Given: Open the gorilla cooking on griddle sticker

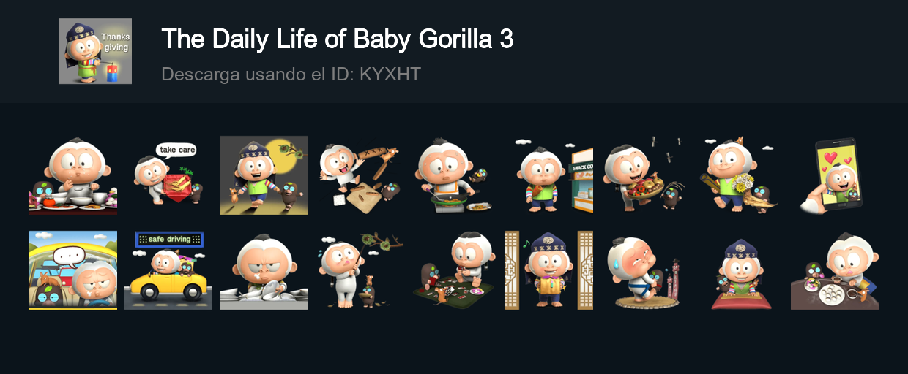Looking at the screenshot, I should click(x=454, y=175).
